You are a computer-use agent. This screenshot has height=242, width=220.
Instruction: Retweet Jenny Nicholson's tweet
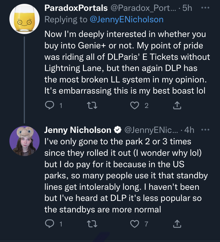point(92,224)
